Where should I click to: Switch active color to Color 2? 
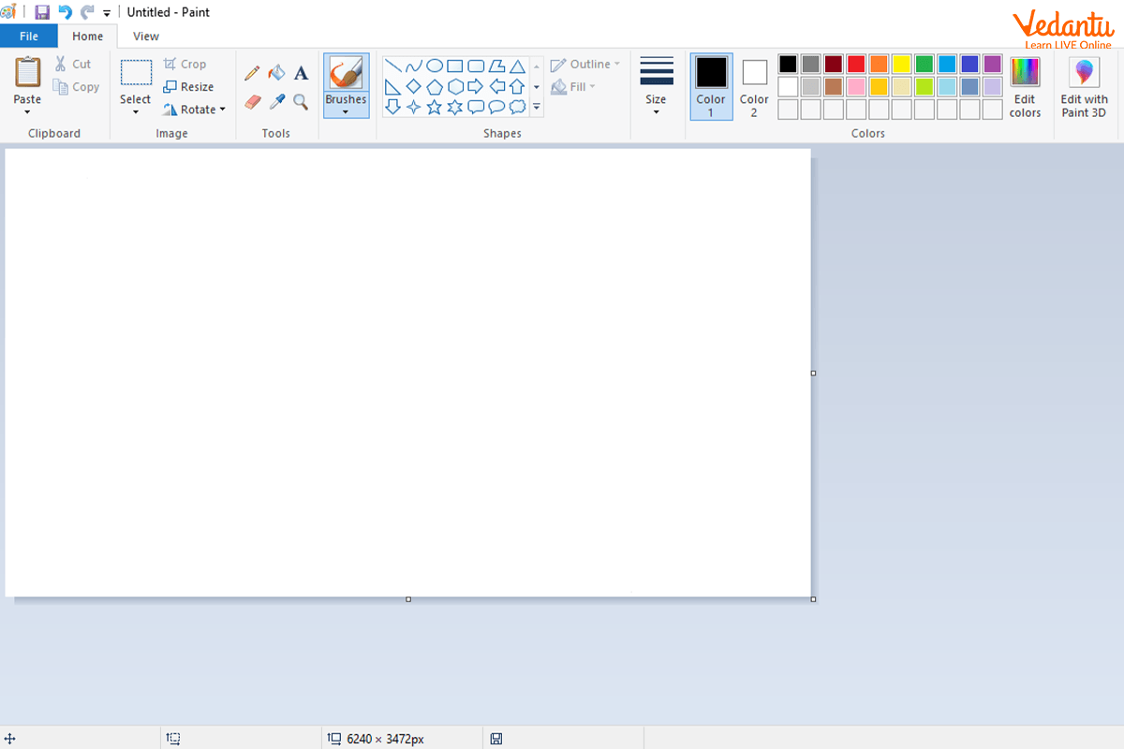click(x=754, y=86)
